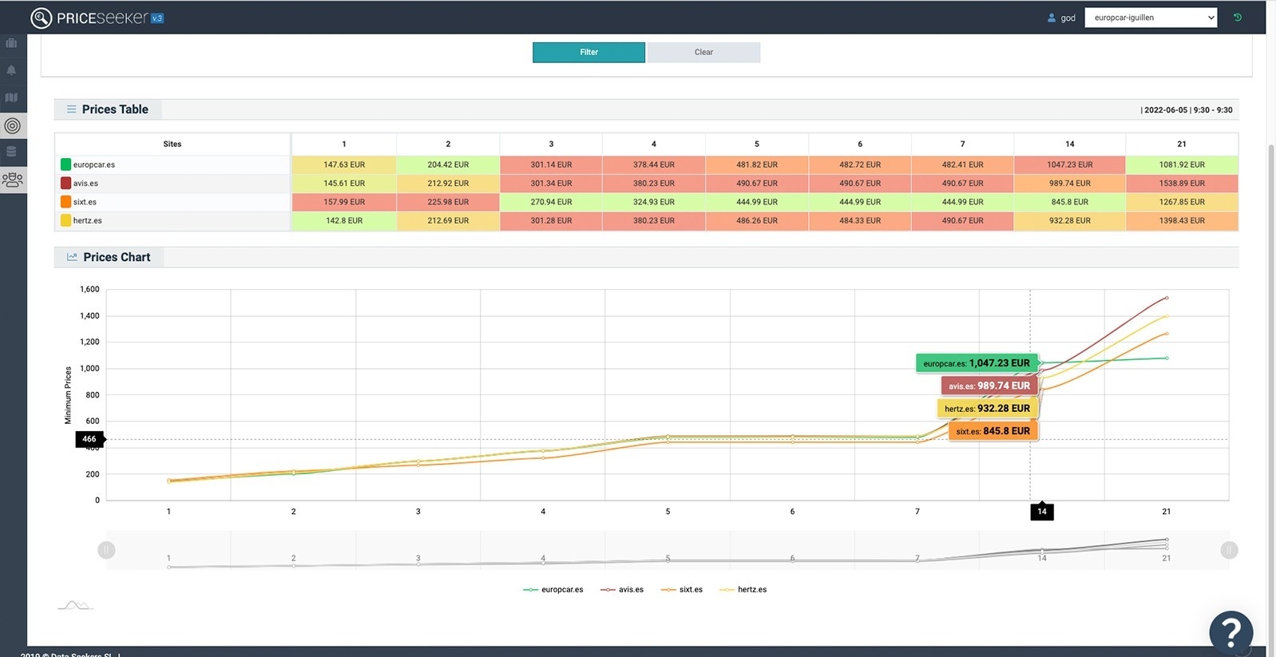Screen dimensions: 1276x657
Task: Click the PriceSeeker magnifier logo
Action: pyautogui.click(x=41, y=18)
